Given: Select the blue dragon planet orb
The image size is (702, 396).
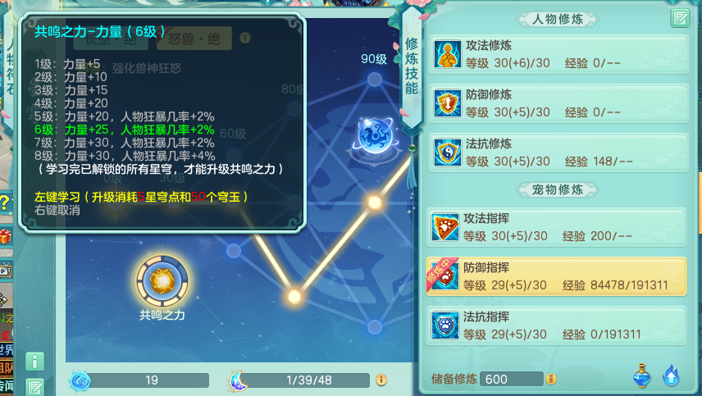Looking at the screenshot, I should coord(375,136).
